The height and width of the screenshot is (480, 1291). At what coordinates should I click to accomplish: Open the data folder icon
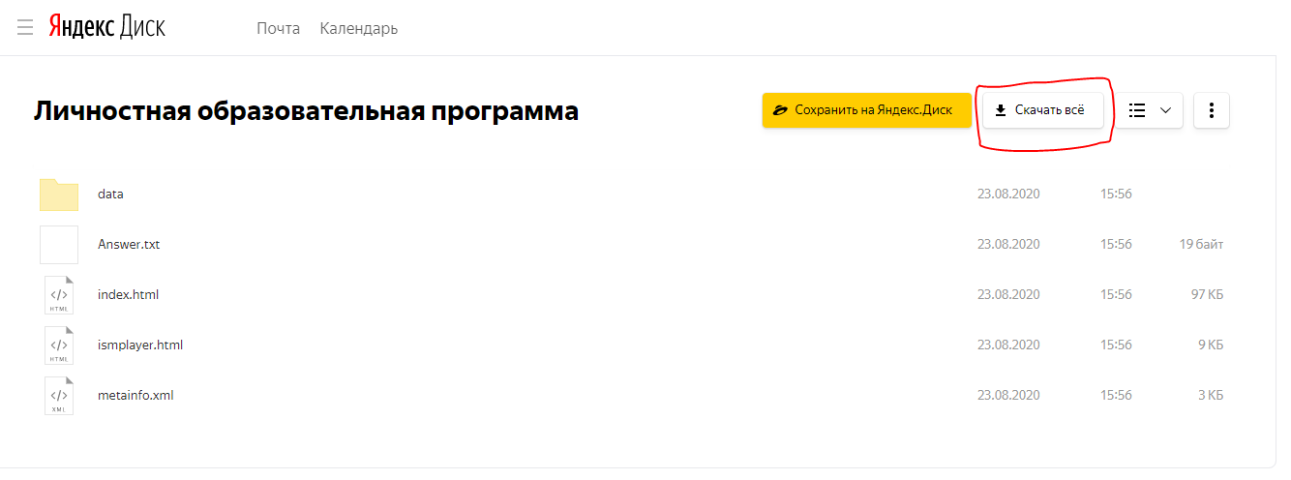point(59,195)
